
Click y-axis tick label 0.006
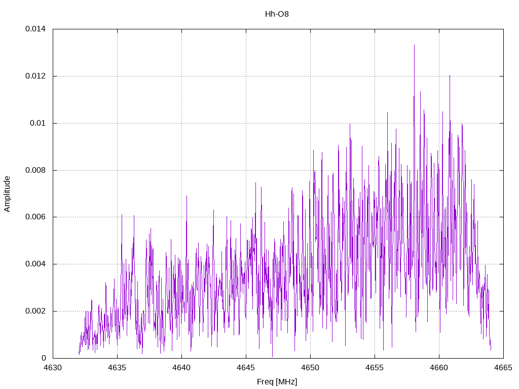[x=35, y=217]
